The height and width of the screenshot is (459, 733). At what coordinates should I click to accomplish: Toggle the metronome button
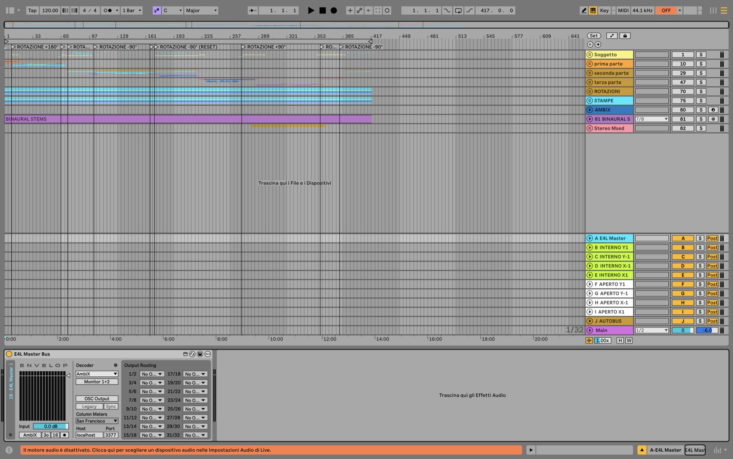pyautogui.click(x=108, y=11)
